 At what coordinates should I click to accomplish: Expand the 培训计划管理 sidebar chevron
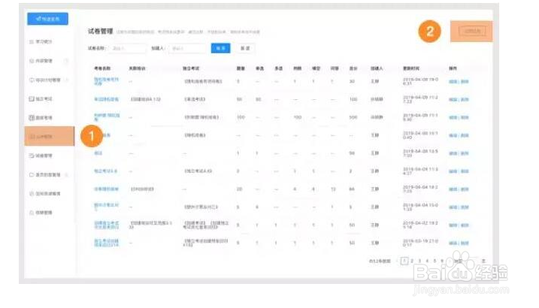tap(67, 80)
